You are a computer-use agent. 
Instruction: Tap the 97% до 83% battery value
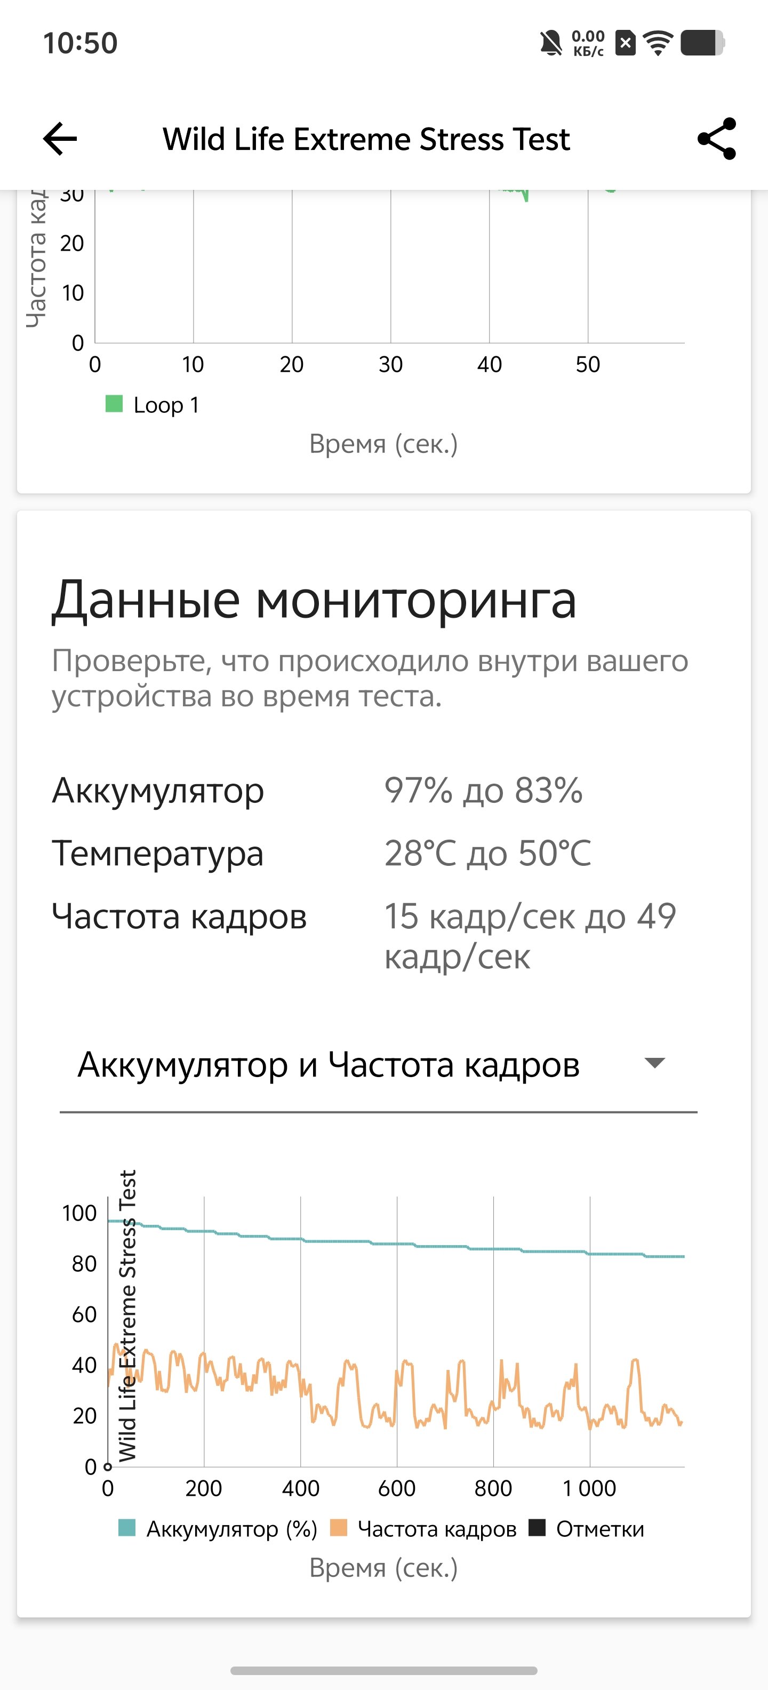click(483, 791)
